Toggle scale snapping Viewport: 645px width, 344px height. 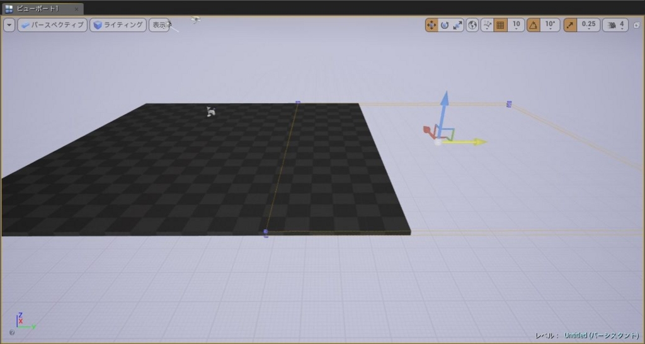click(570, 25)
